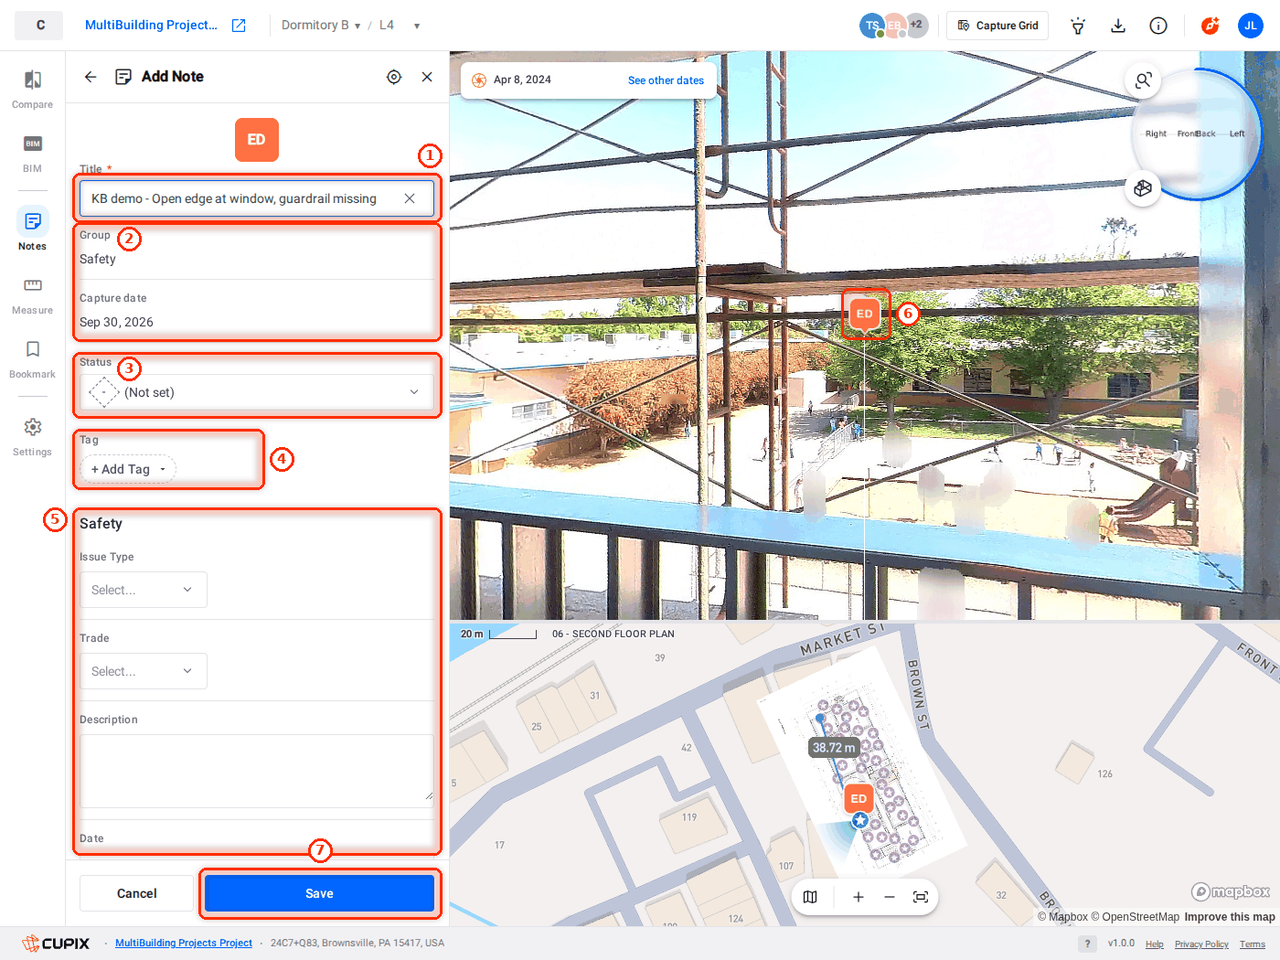
Task: Open the Issue Type select dropdown
Action: pyautogui.click(x=144, y=590)
